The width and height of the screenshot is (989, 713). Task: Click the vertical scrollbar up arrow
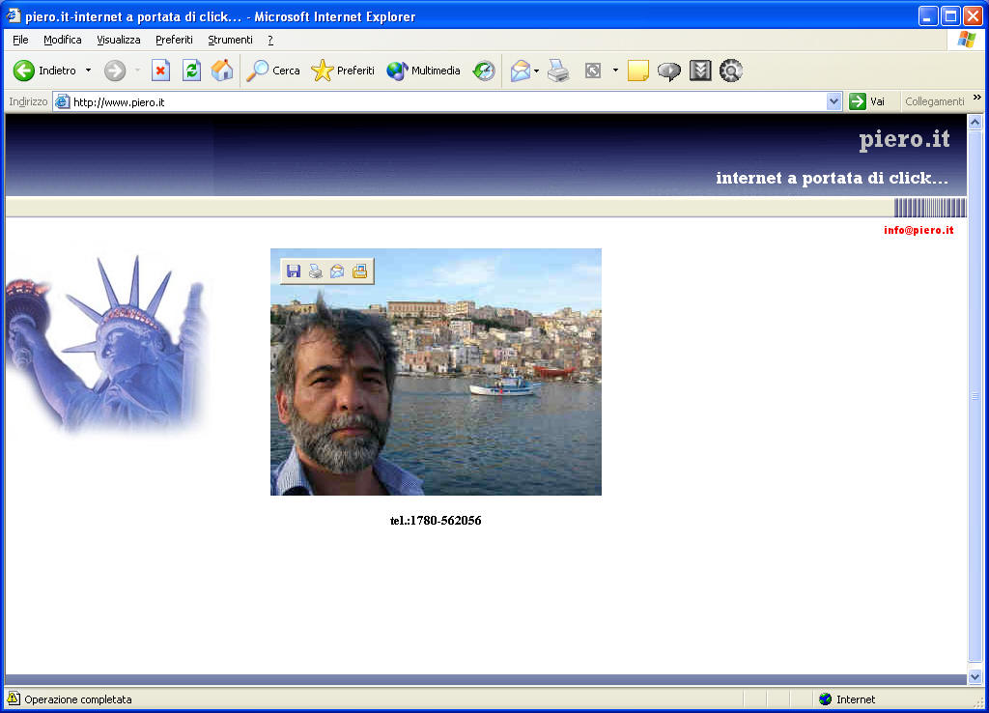[x=975, y=123]
